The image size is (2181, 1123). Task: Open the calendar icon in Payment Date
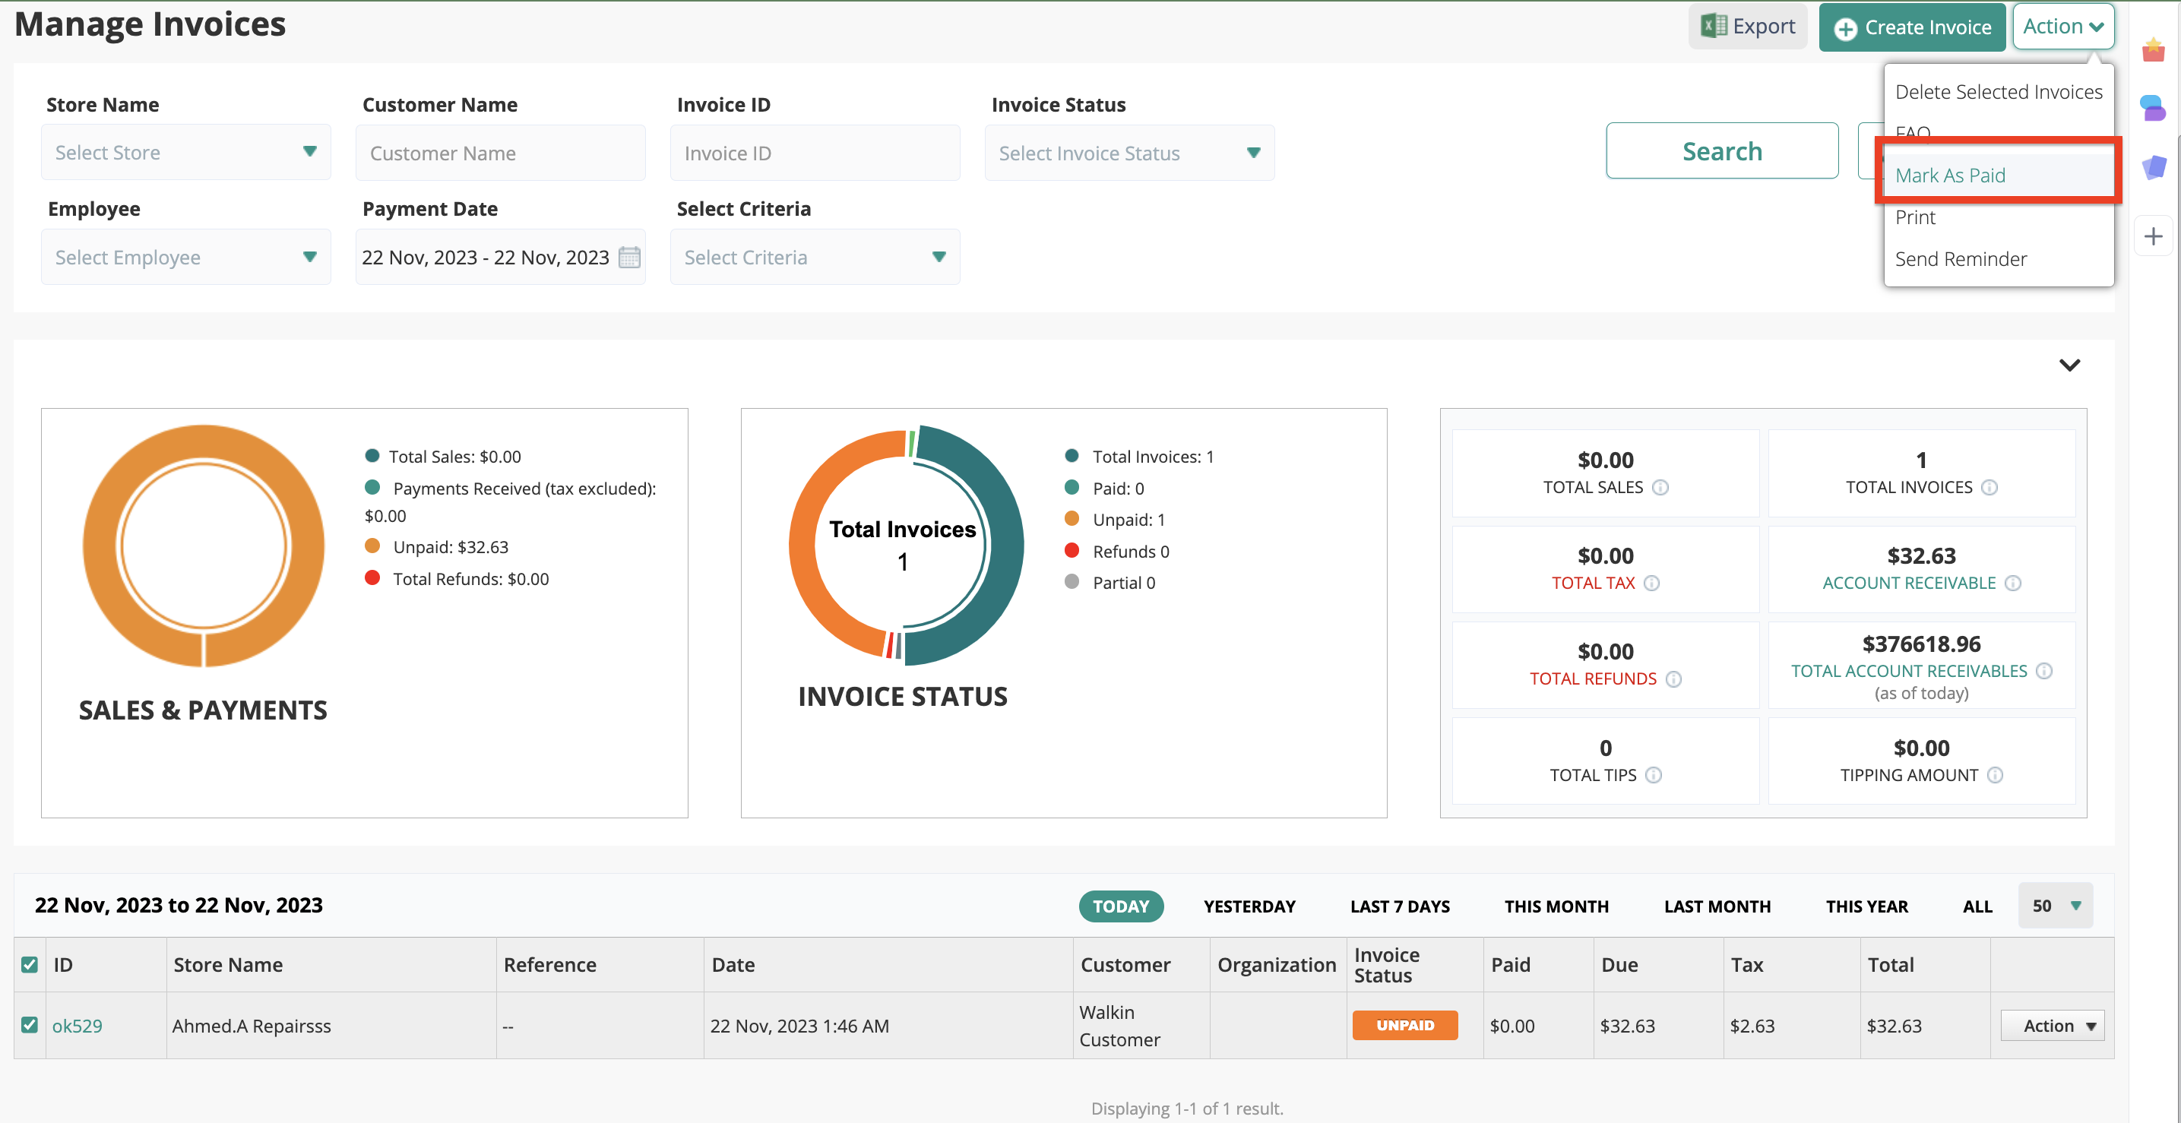(629, 256)
